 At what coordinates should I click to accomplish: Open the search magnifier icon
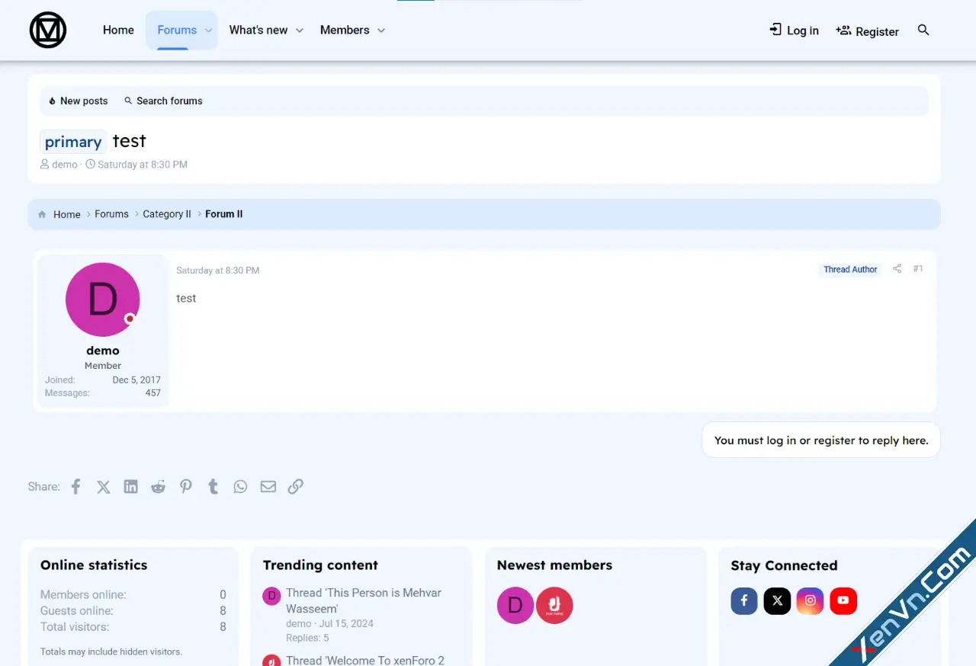[923, 30]
